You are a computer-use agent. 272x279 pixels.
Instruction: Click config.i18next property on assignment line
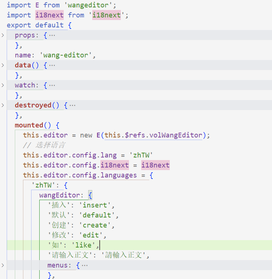115,165
